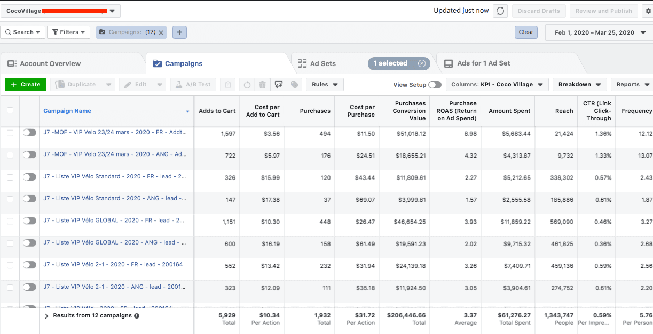
Task: Open the Search panel in the filter bar
Action: click(x=22, y=32)
